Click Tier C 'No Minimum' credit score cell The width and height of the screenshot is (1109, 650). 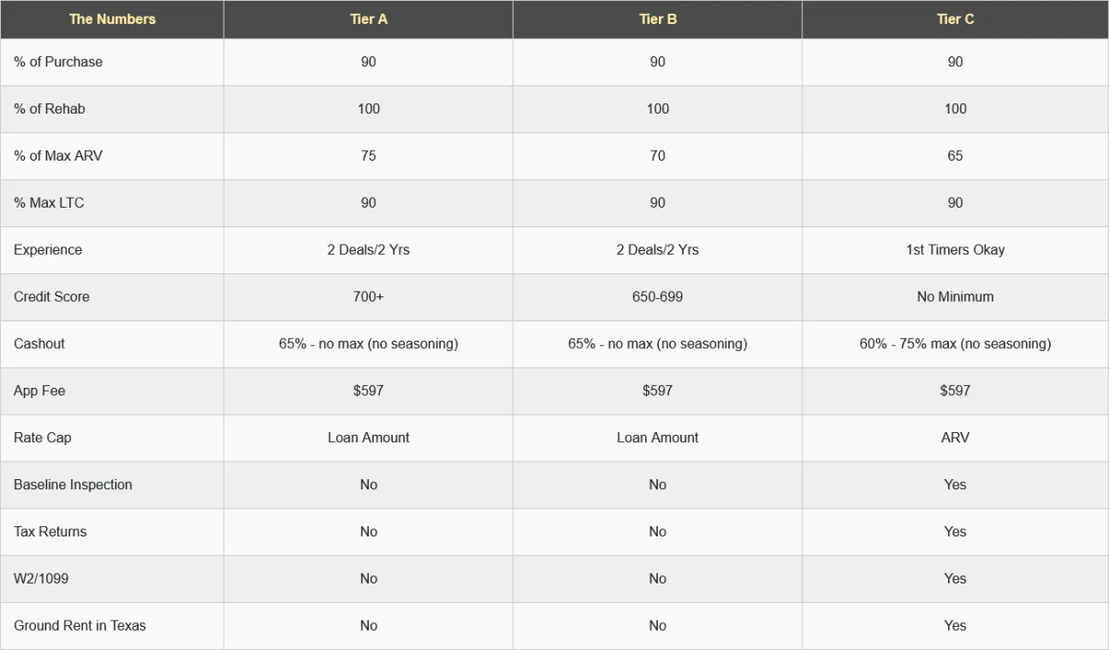(x=955, y=297)
